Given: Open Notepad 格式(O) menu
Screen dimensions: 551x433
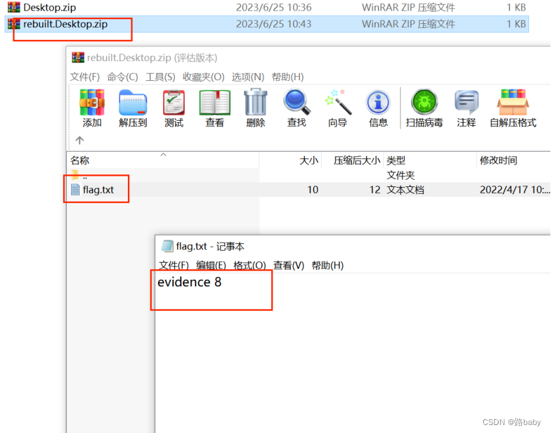Looking at the screenshot, I should (249, 265).
